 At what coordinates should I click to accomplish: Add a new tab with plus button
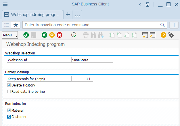point(68,15)
